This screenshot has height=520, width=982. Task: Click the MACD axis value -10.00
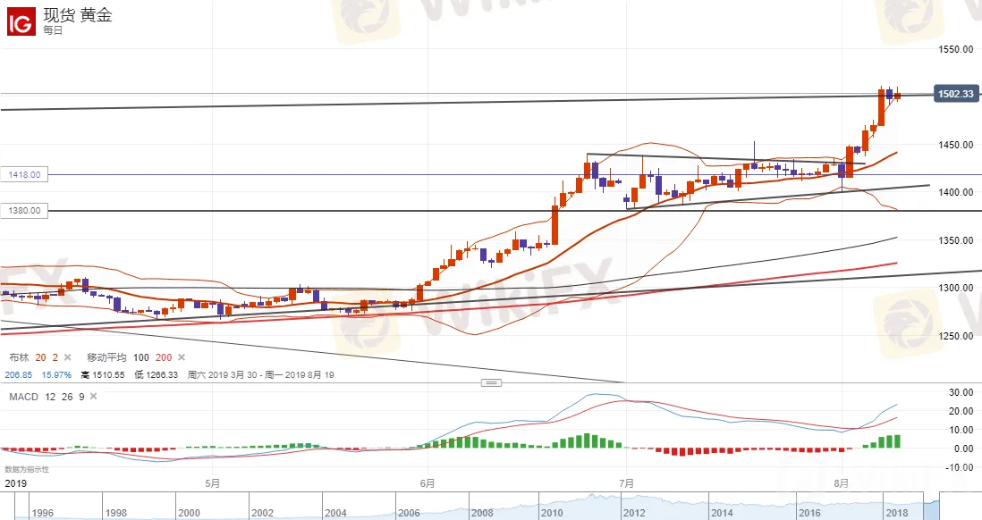coord(960,467)
